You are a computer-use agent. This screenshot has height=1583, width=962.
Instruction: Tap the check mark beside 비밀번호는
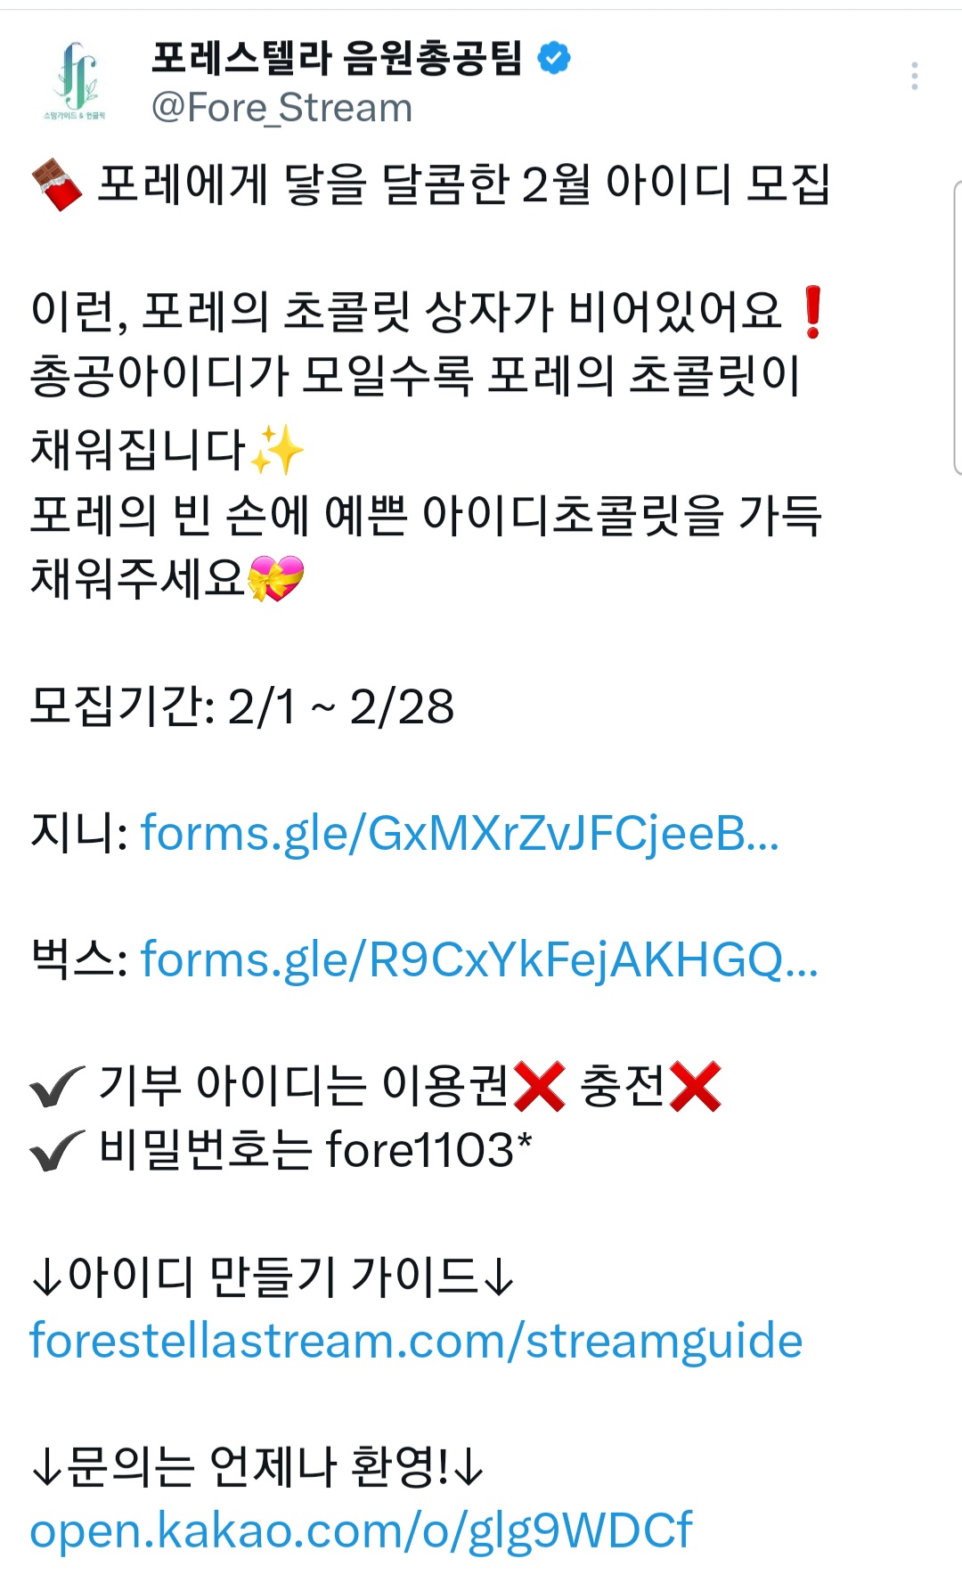[x=57, y=1150]
